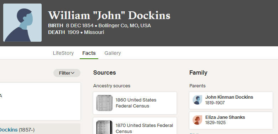Click William Dockins' profile silhouette picture
This screenshot has height=134, width=278.
[x=22, y=23]
